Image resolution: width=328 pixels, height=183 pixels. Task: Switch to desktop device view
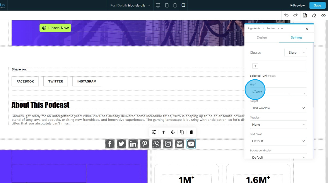[158, 5]
